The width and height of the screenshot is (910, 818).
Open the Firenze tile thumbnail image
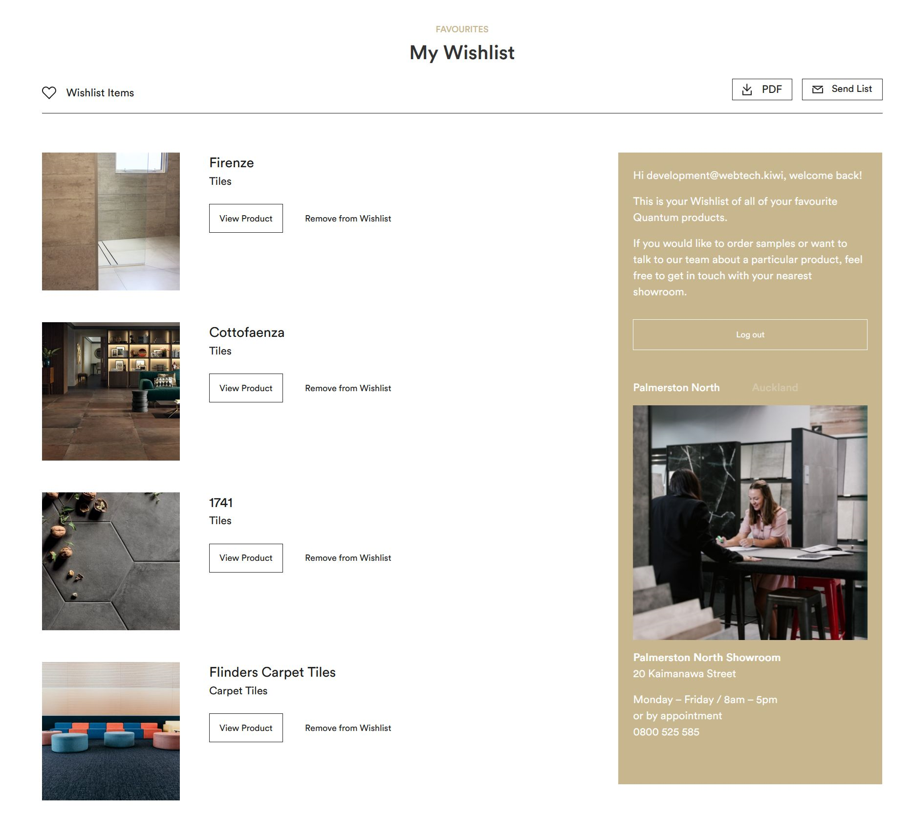[x=111, y=221]
